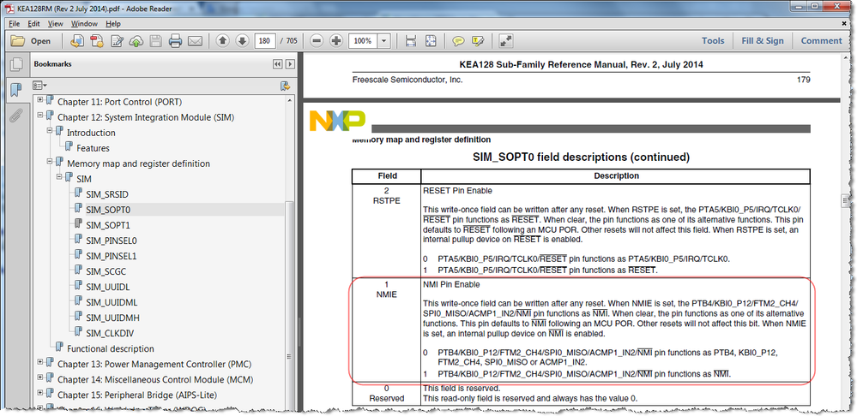The image size is (857, 416).
Task: Click the fit width scrolling mode icon
Action: point(411,41)
